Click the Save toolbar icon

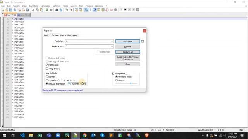pyautogui.click(x=10, y=10)
